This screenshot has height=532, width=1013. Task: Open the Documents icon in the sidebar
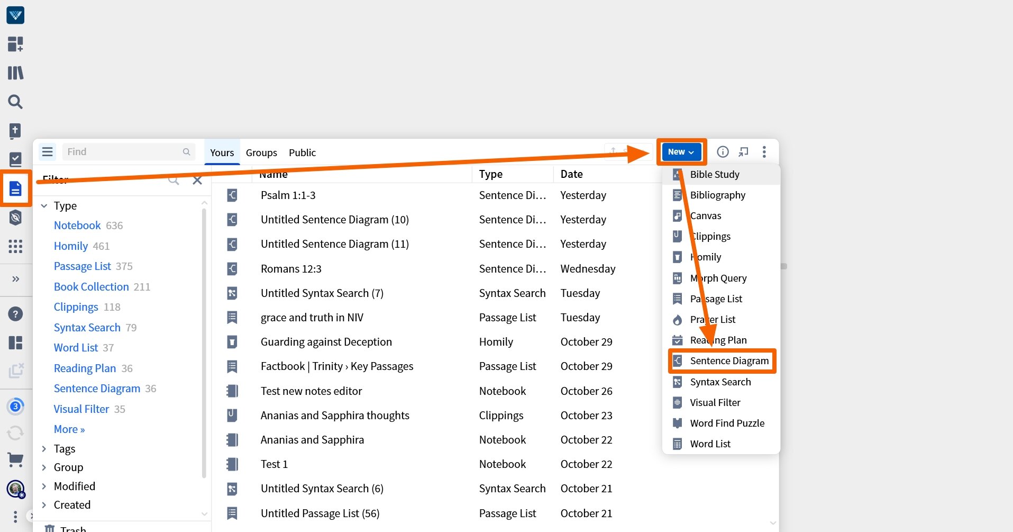tap(15, 188)
